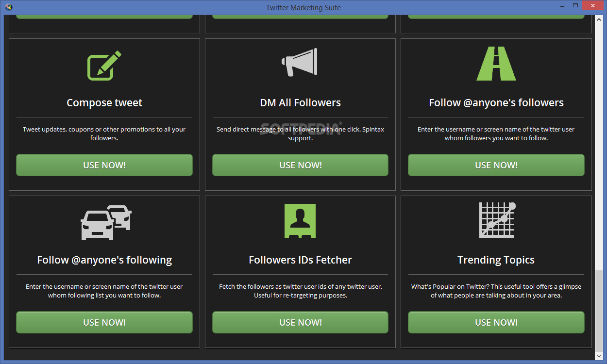Click text "whom followers you want to follow"
The height and width of the screenshot is (364, 607).
click(x=496, y=138)
